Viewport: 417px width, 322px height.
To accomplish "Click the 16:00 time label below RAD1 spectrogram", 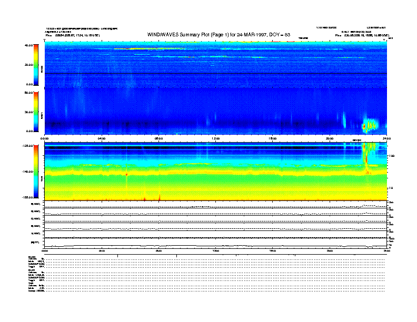I will (x=273, y=138).
